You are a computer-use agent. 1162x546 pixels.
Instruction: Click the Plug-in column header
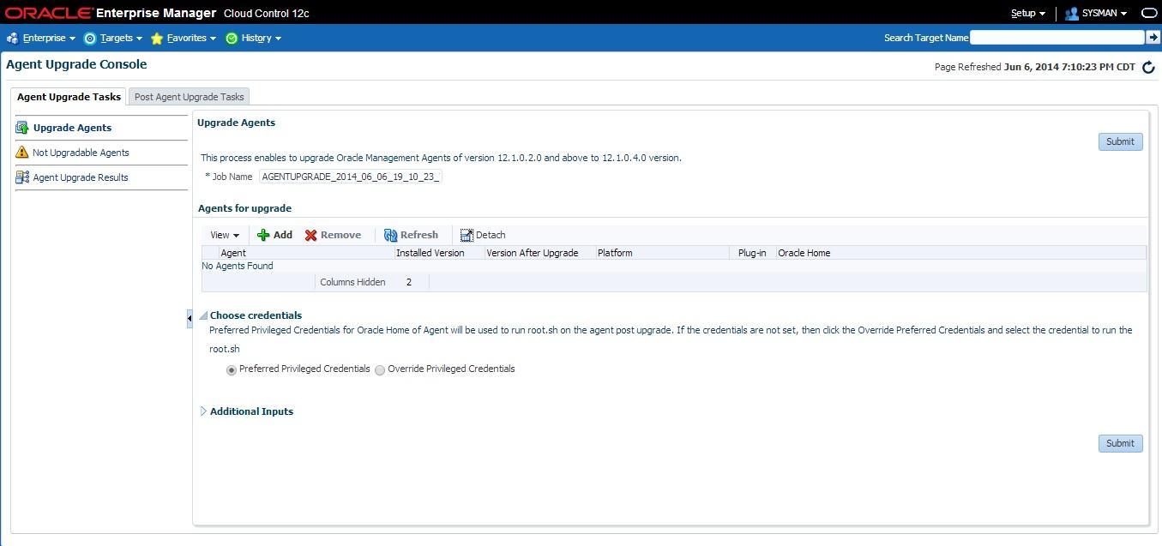(752, 253)
